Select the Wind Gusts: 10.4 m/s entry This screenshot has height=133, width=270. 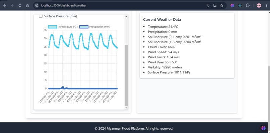pyautogui.click(x=164, y=57)
